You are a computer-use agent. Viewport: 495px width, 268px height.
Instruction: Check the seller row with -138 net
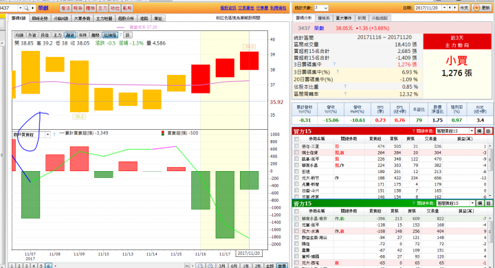coord(296,225)
